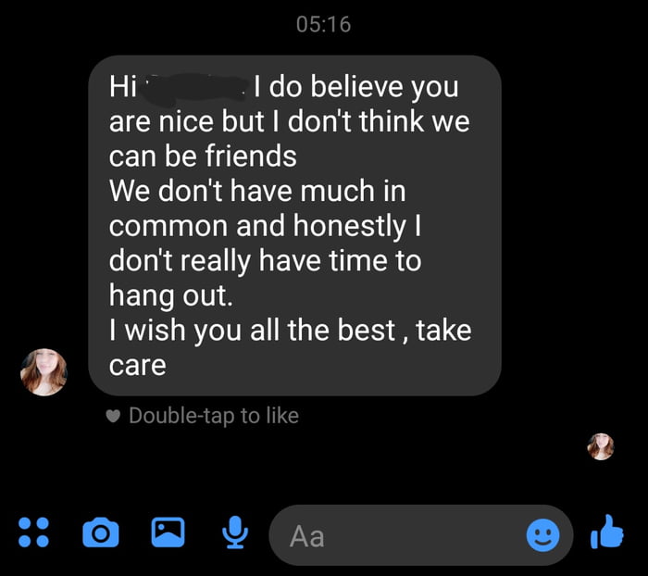This screenshot has width=648, height=576.
Task: Click the "Hi" greeting in the message
Action: click(121, 88)
